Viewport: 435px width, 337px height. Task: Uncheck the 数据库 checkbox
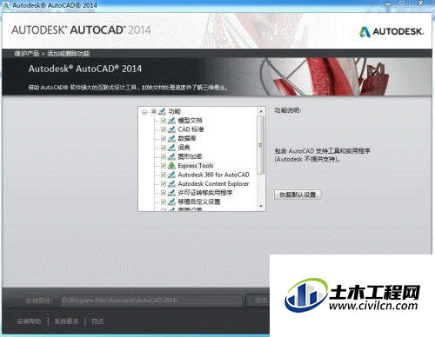click(x=164, y=138)
